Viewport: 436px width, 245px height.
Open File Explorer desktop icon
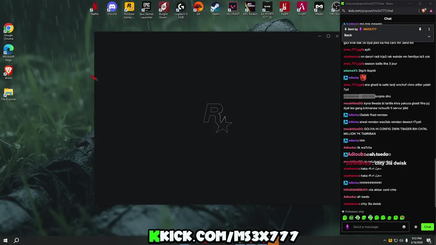point(9,94)
